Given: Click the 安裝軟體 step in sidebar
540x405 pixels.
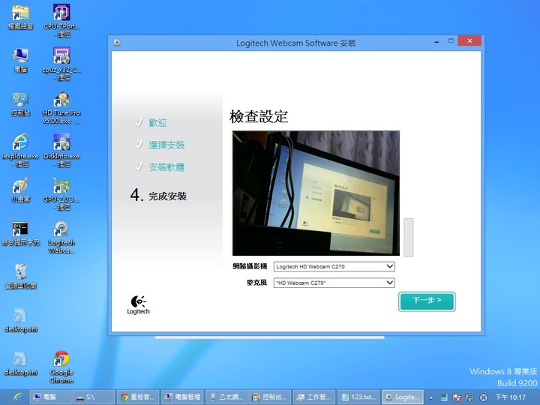Looking at the screenshot, I should [166, 167].
